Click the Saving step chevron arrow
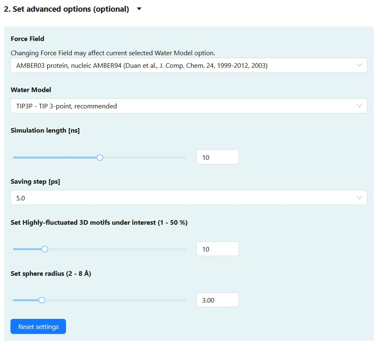This screenshot has width=377, height=344. coord(359,198)
